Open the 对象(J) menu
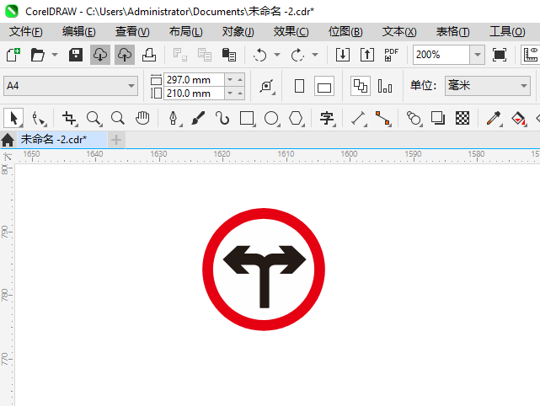This screenshot has width=540, height=406. click(238, 32)
